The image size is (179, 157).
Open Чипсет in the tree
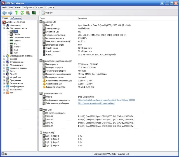pos(17,47)
